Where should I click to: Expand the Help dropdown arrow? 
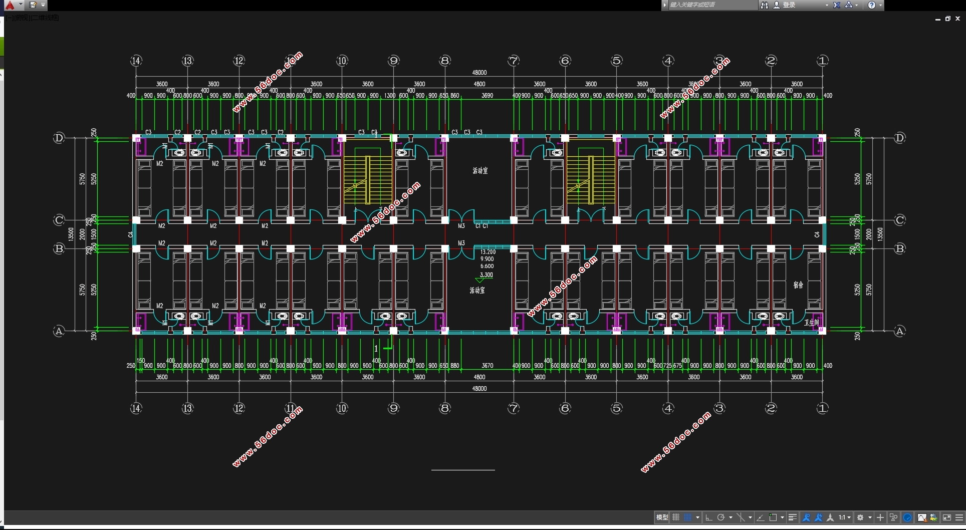(x=880, y=5)
